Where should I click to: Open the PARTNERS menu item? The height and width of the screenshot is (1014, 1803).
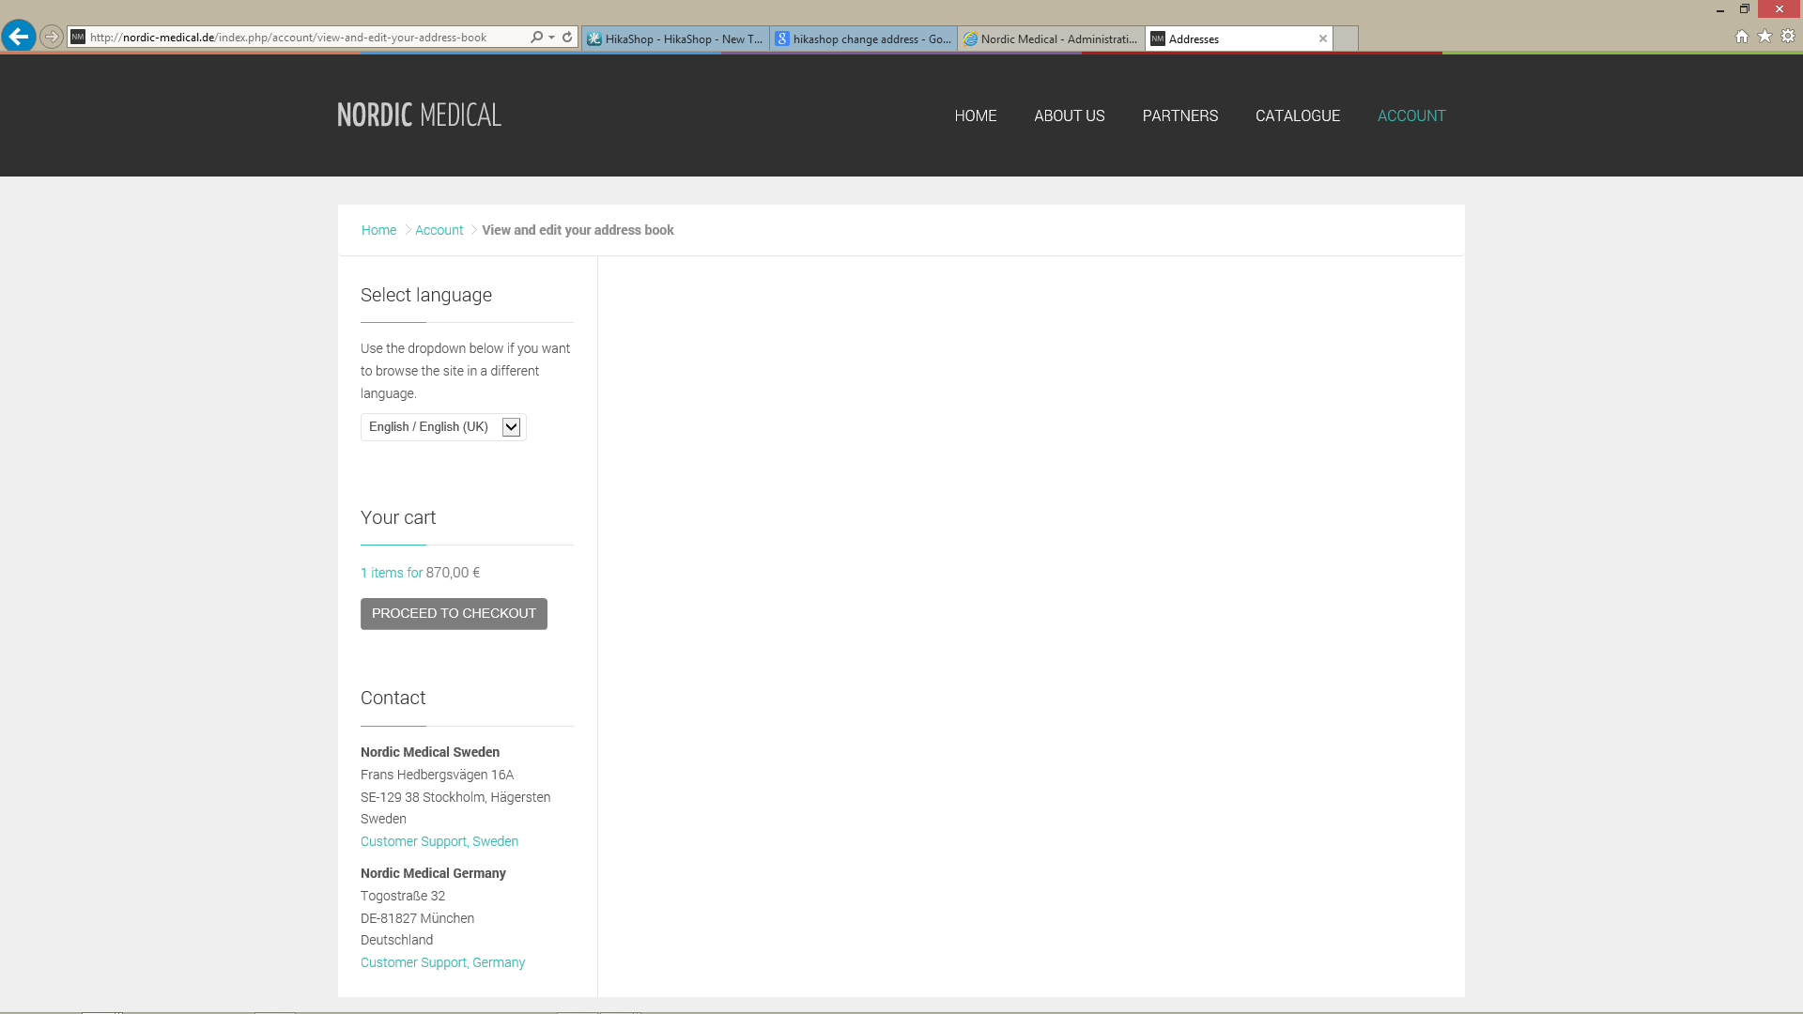(1179, 115)
